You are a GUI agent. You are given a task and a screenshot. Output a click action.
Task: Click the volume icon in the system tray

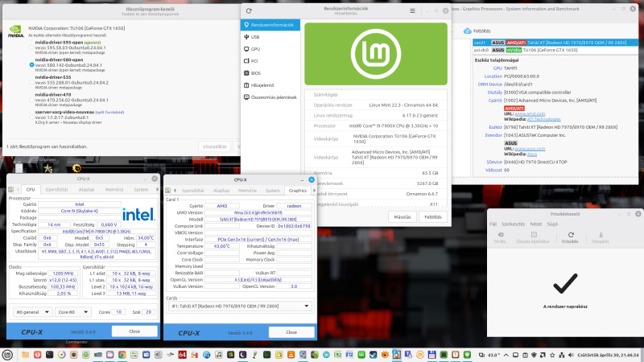click(571, 355)
